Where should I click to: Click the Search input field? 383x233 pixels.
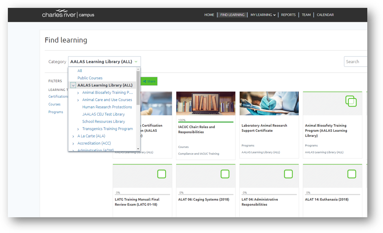[x=355, y=62]
